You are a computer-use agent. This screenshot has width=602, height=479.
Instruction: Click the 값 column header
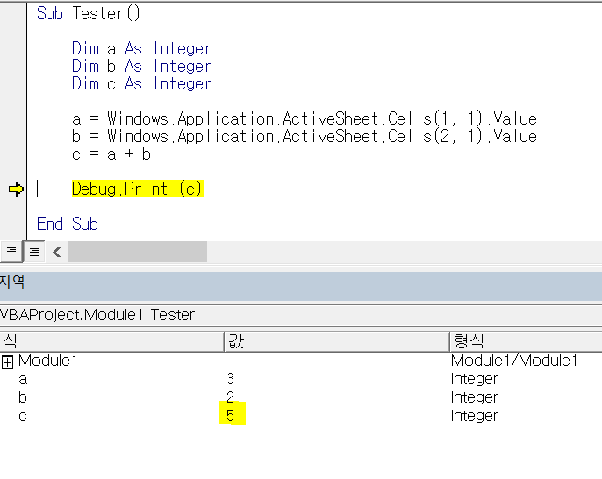(337, 341)
